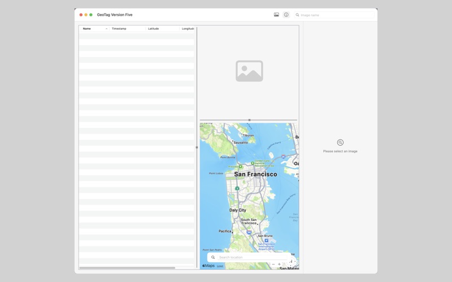Click the Tiburon label on map
This screenshot has width=452, height=282.
[x=248, y=135]
